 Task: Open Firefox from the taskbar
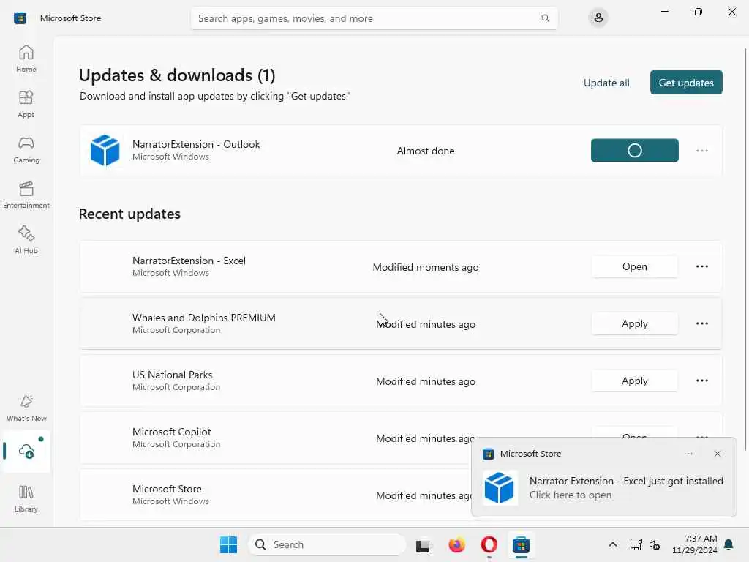(456, 544)
